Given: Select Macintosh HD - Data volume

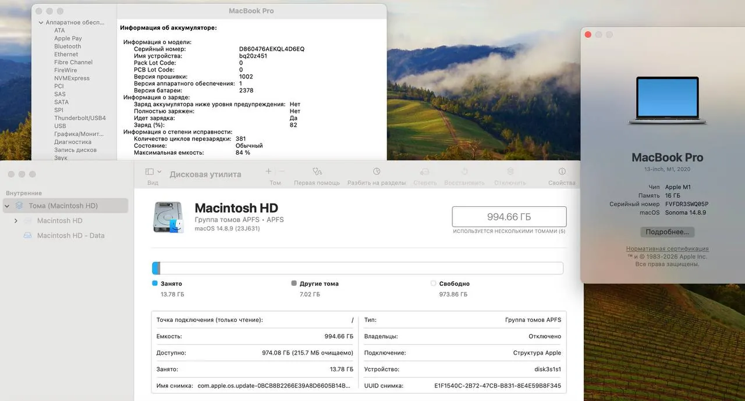Looking at the screenshot, I should pos(71,235).
